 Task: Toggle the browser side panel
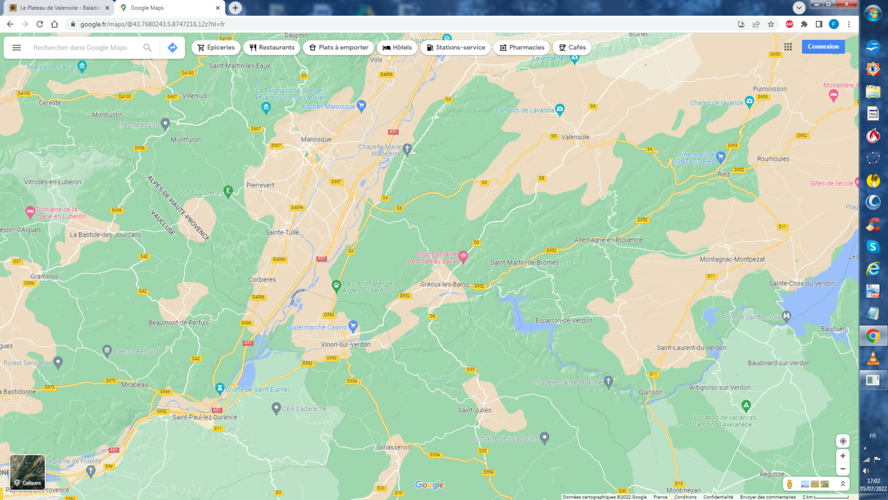pos(819,24)
